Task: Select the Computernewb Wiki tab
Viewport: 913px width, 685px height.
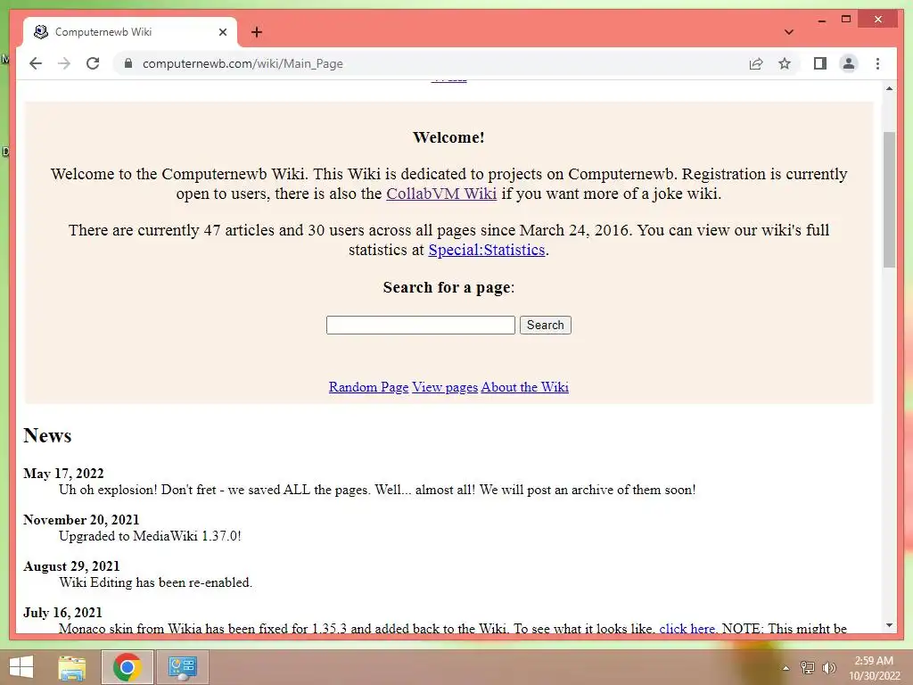Action: point(130,32)
